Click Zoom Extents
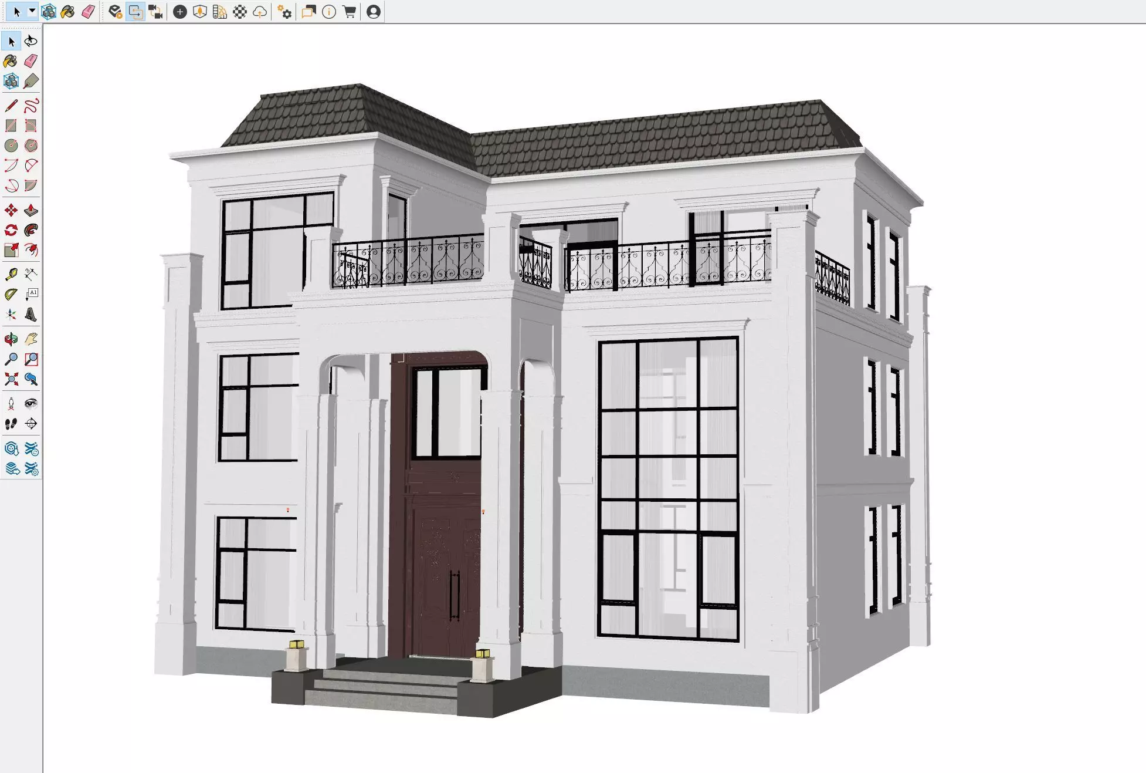The height and width of the screenshot is (773, 1146). click(x=11, y=379)
